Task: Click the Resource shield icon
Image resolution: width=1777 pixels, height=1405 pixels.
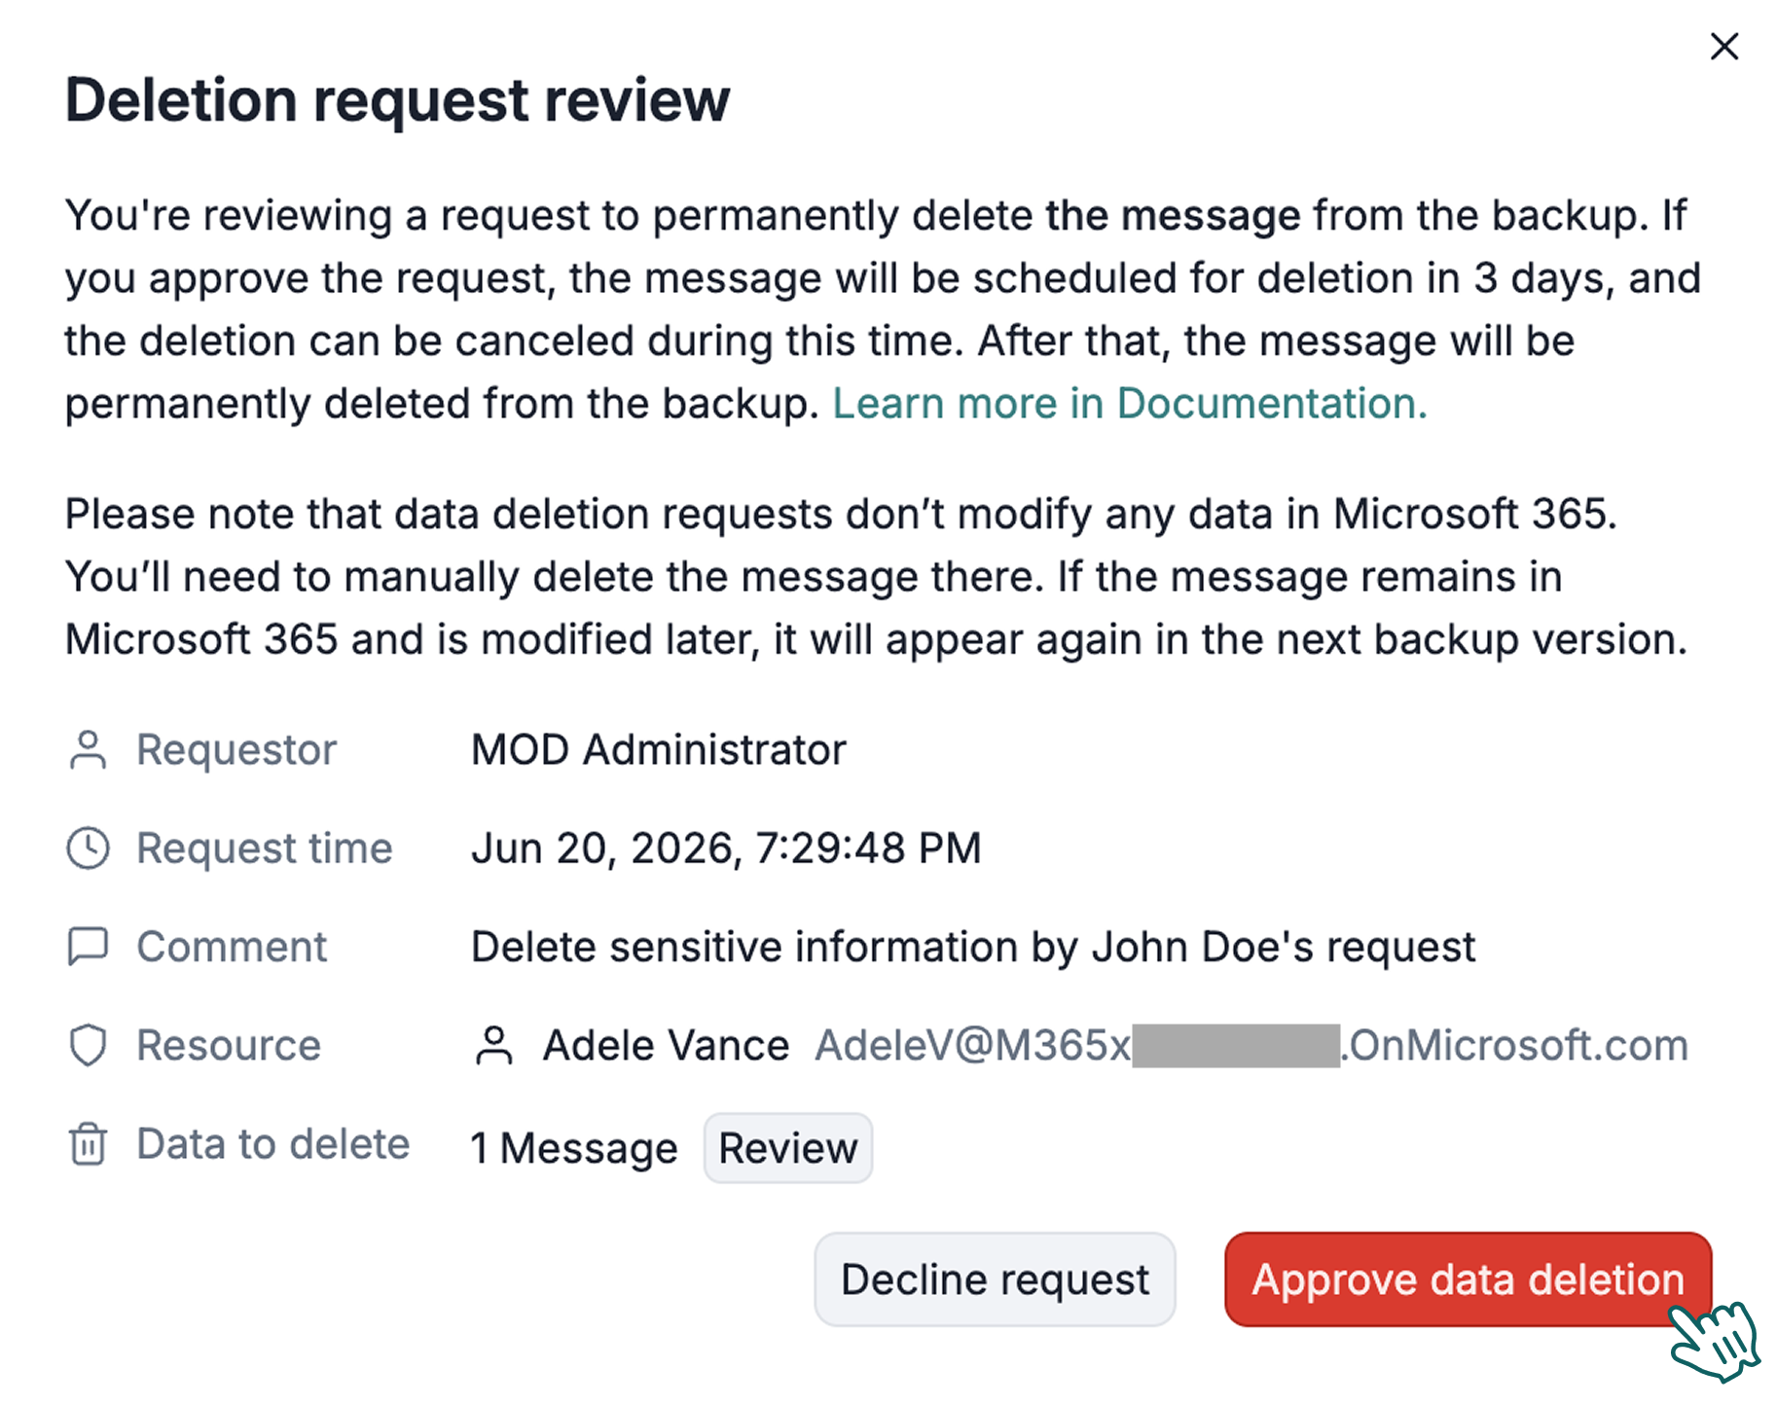Action: click(x=88, y=1045)
